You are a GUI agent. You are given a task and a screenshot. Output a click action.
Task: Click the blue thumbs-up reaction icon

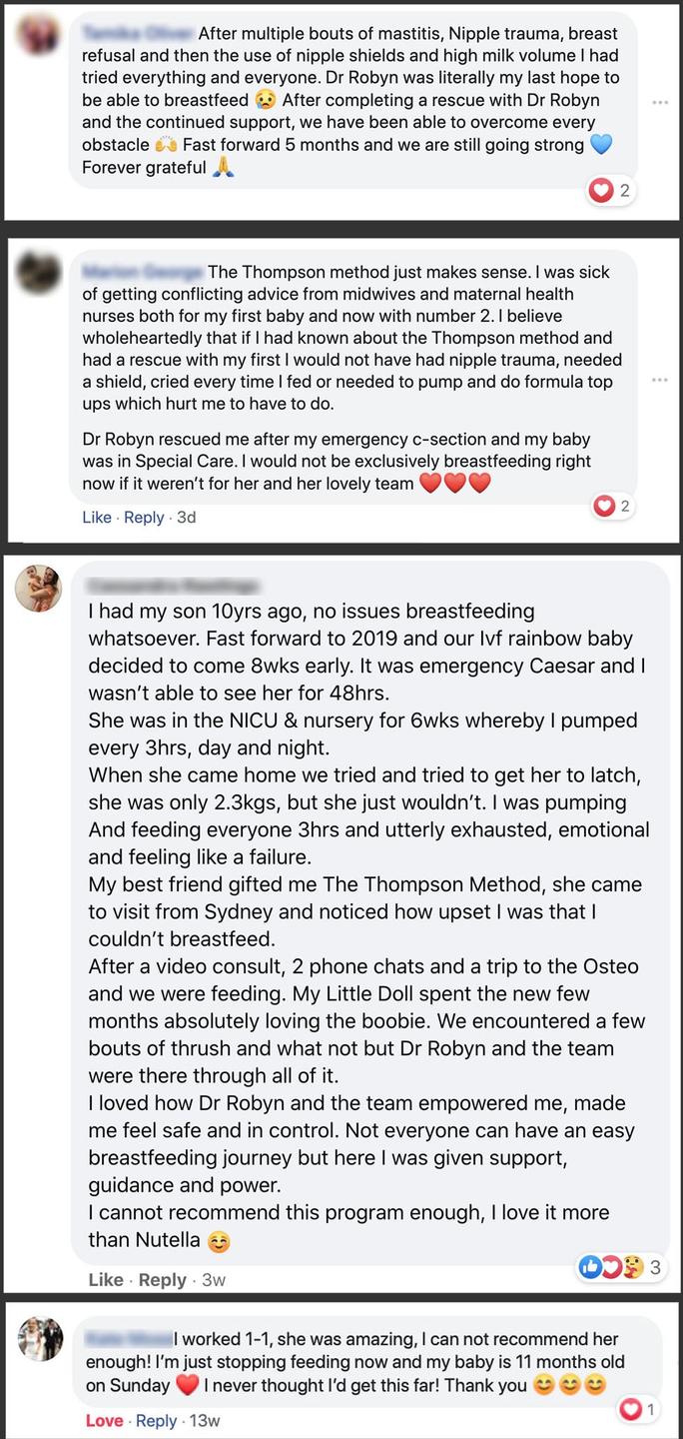(590, 1267)
